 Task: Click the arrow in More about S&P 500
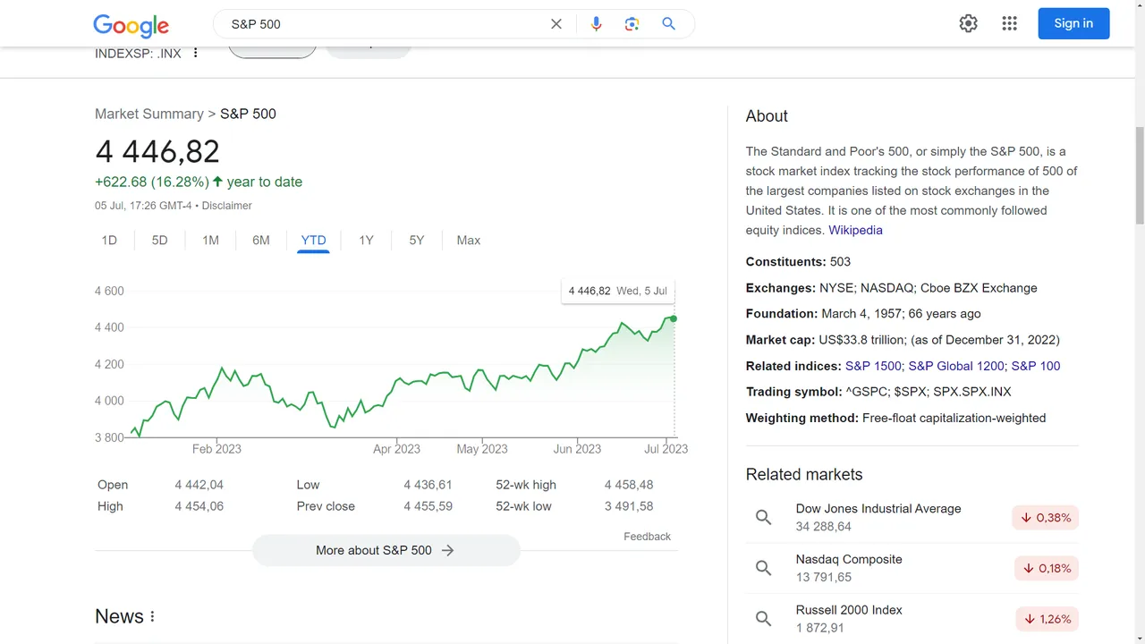click(x=448, y=551)
